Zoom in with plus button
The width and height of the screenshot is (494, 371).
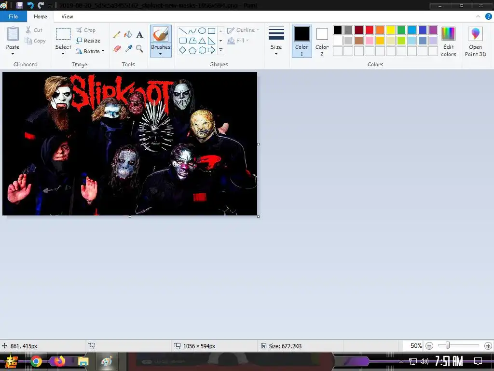pos(488,346)
